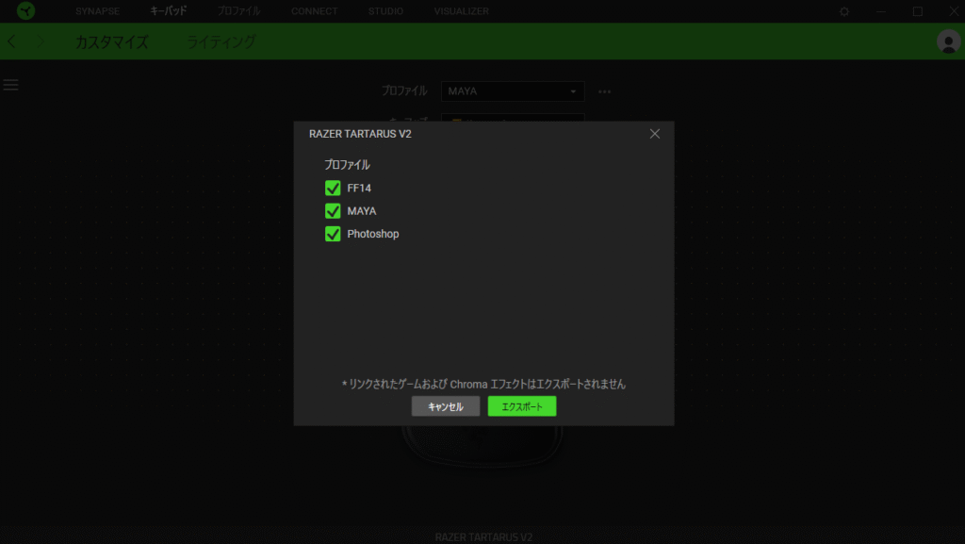Image resolution: width=965 pixels, height=544 pixels.
Task: Switch to the プロファイル top tab
Action: pos(238,11)
